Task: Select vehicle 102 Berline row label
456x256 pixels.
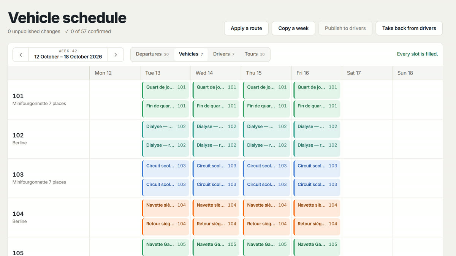Action: pyautogui.click(x=49, y=139)
